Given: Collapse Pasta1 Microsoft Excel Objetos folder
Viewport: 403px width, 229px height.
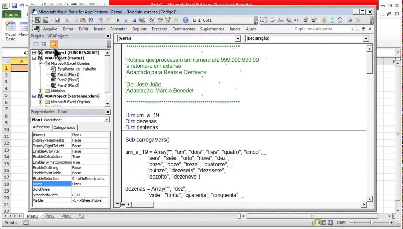Looking at the screenshot, I should pos(41,63).
